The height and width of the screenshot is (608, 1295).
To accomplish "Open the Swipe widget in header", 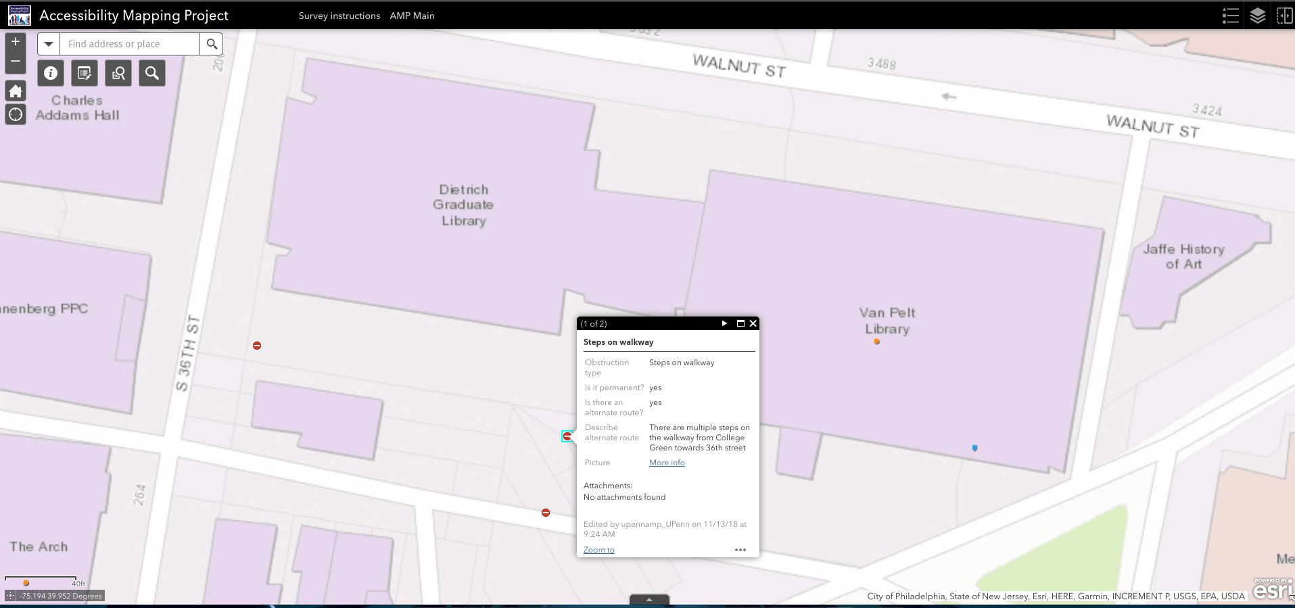I will (1284, 16).
